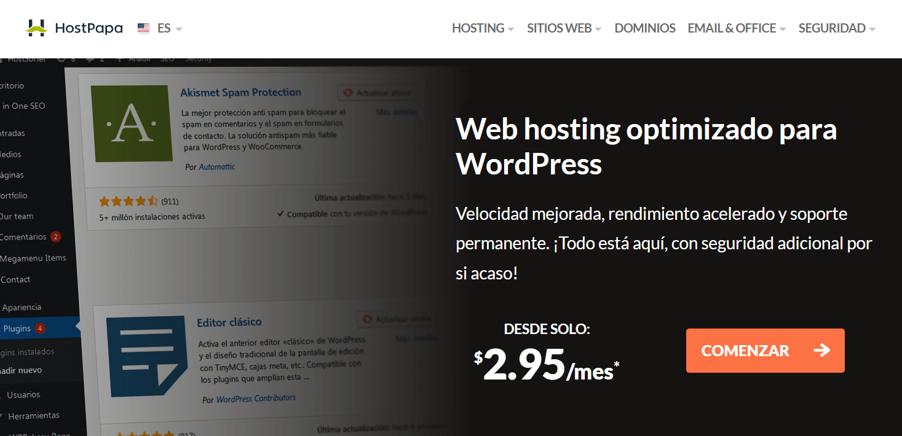The height and width of the screenshot is (436, 902).
Task: Select Contact in the WordPress sidebar
Action: tap(15, 279)
